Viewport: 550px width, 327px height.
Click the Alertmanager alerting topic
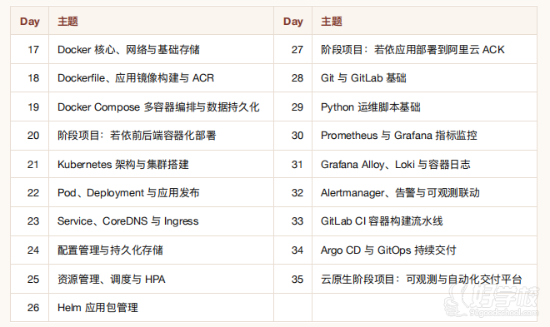click(400, 192)
